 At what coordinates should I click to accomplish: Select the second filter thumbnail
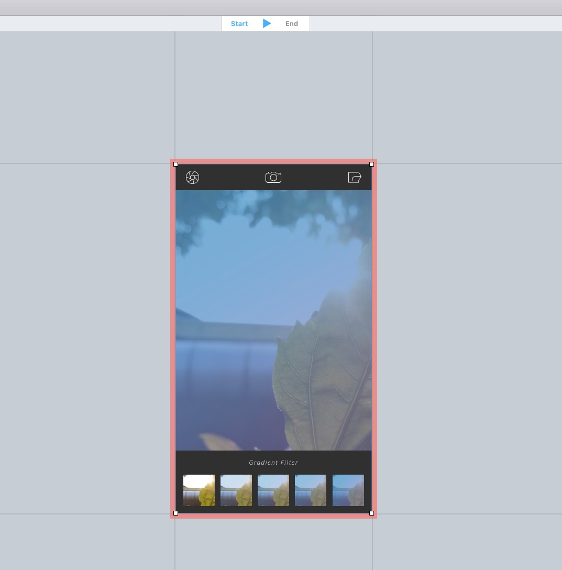236,490
